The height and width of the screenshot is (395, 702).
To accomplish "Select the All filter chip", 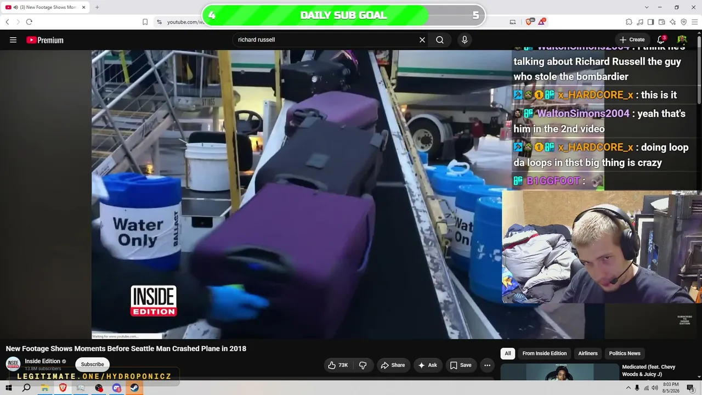I will [x=508, y=353].
